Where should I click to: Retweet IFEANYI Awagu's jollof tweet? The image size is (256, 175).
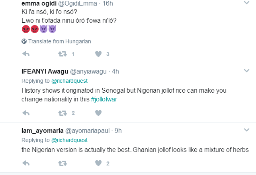pos(63,113)
